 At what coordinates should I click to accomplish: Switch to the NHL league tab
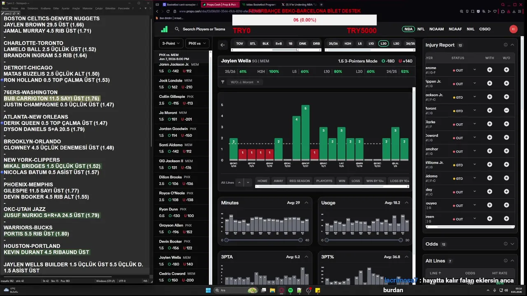(x=471, y=29)
